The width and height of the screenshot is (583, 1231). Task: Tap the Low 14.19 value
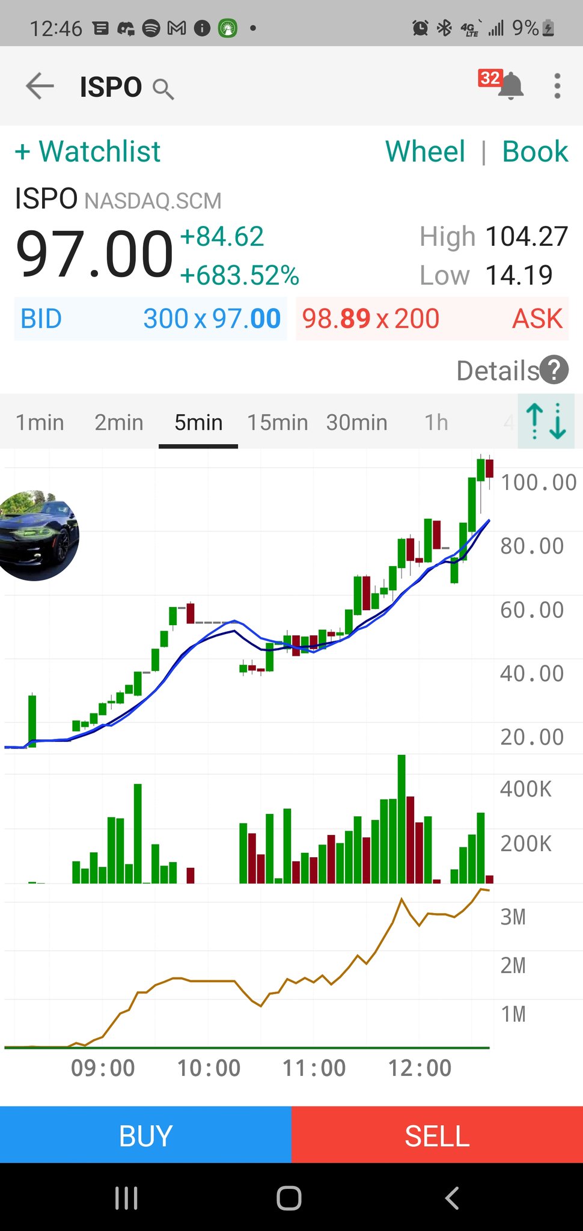click(519, 275)
